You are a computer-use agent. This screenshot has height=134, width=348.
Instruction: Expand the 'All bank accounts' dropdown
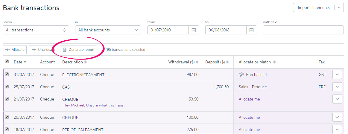click(136, 30)
